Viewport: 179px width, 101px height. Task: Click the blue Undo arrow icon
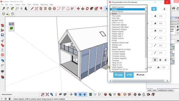(3, 61)
